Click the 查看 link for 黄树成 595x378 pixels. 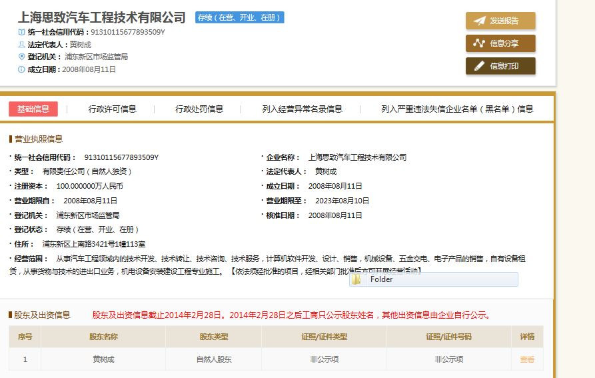coord(527,359)
